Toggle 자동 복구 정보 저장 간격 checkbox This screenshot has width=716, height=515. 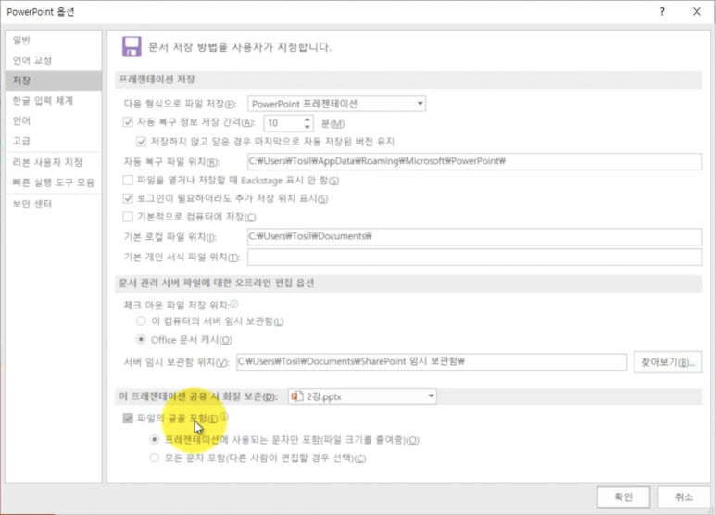coord(128,122)
